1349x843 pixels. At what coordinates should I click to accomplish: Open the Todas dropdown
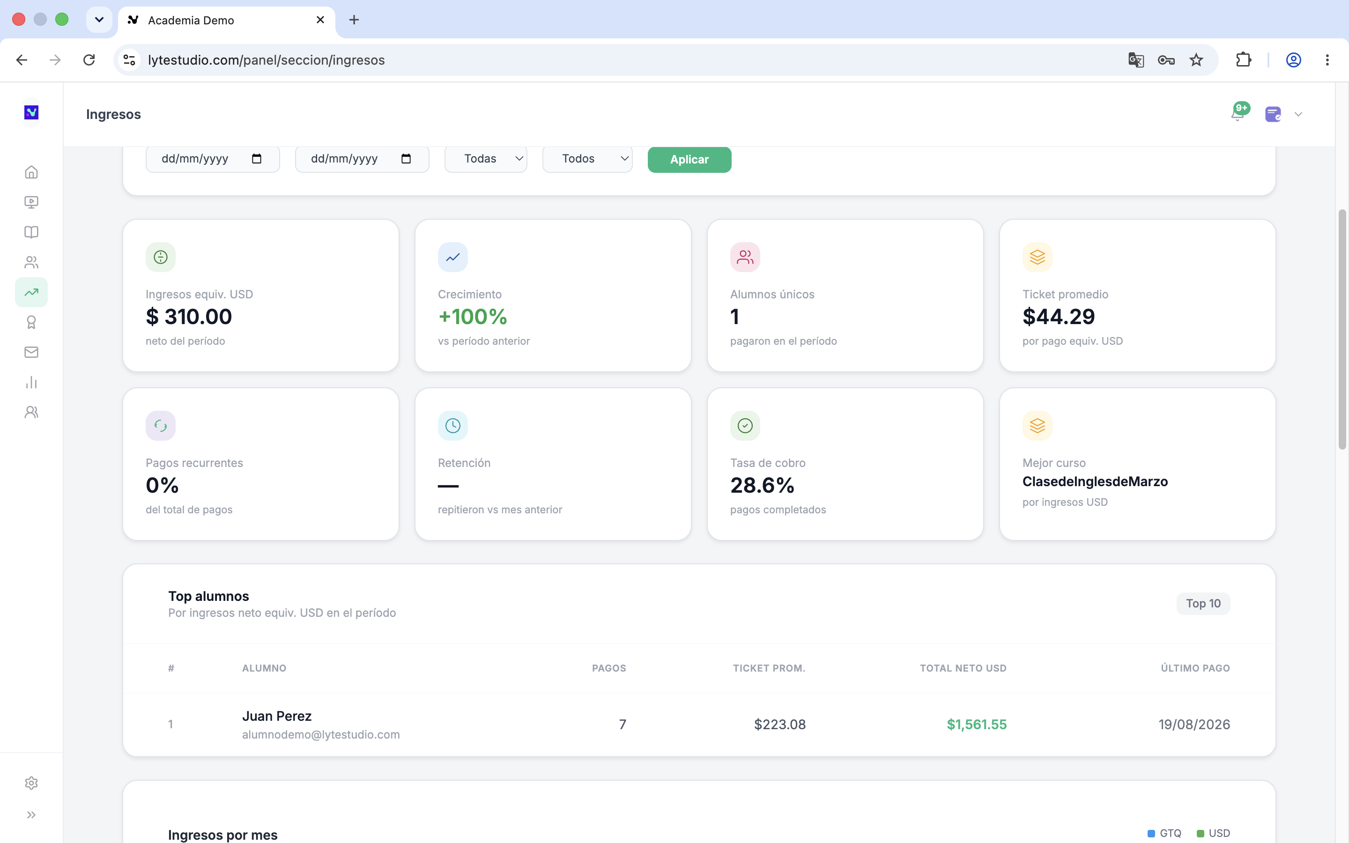(486, 159)
